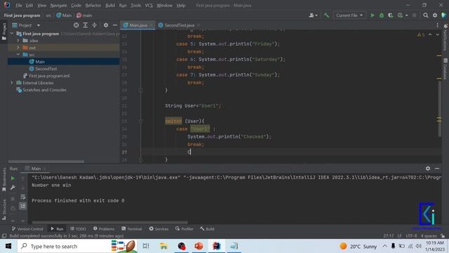Expand all in Project panel
The image size is (449, 253).
coord(86,25)
